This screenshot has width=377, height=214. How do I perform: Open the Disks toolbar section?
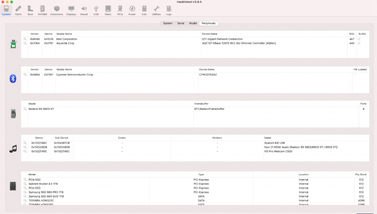pyautogui.click(x=108, y=10)
